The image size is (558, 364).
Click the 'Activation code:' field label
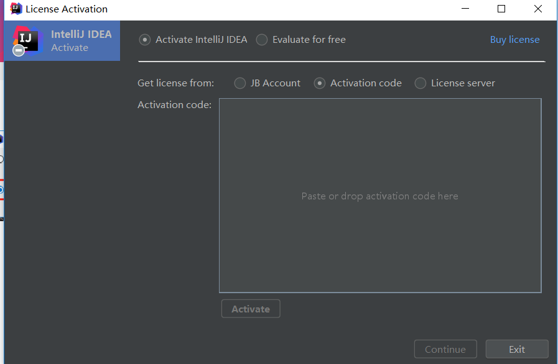[174, 105]
